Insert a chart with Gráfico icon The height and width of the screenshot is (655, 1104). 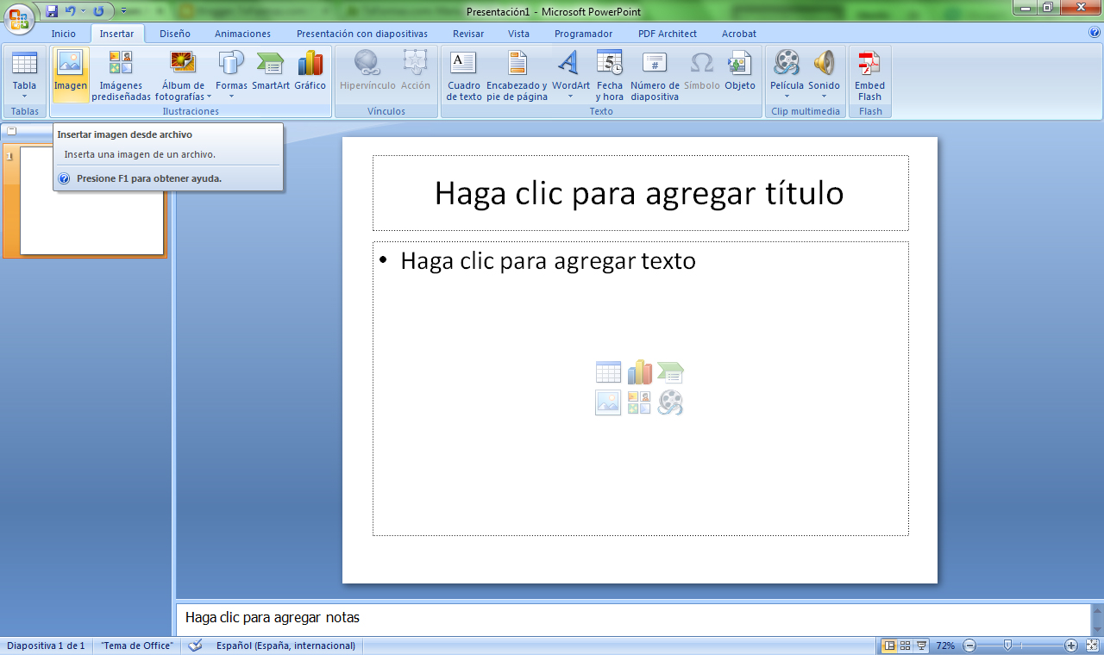pyautogui.click(x=310, y=64)
